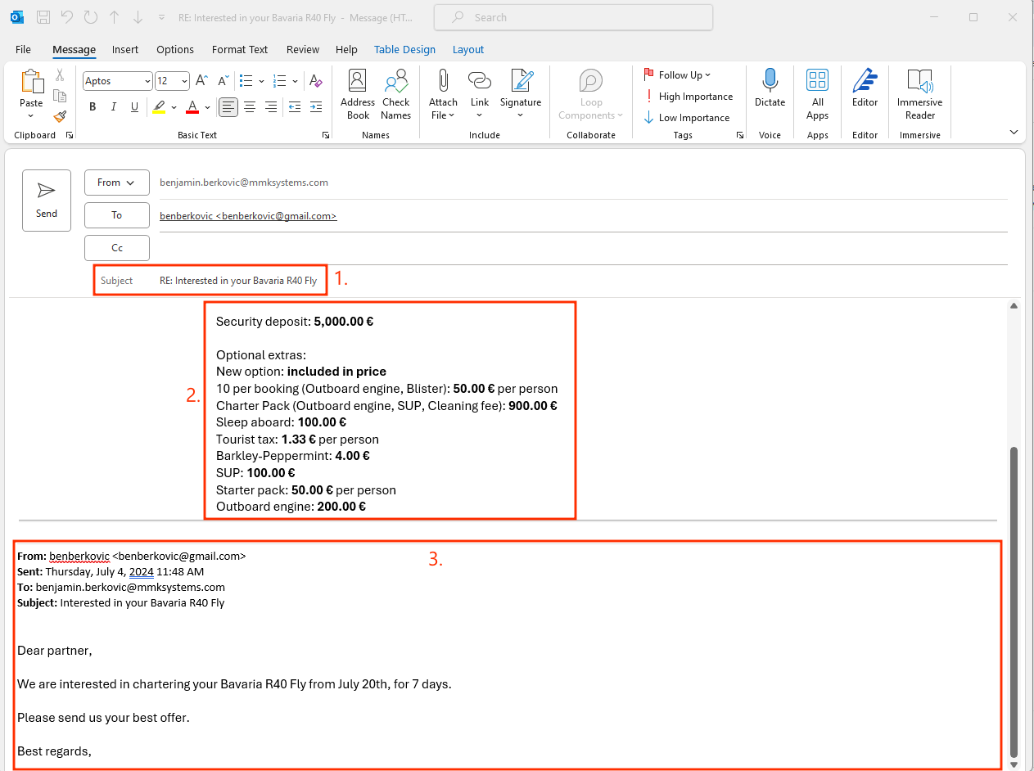The width and height of the screenshot is (1034, 771).
Task: Apply numbered list formatting
Action: tap(279, 81)
